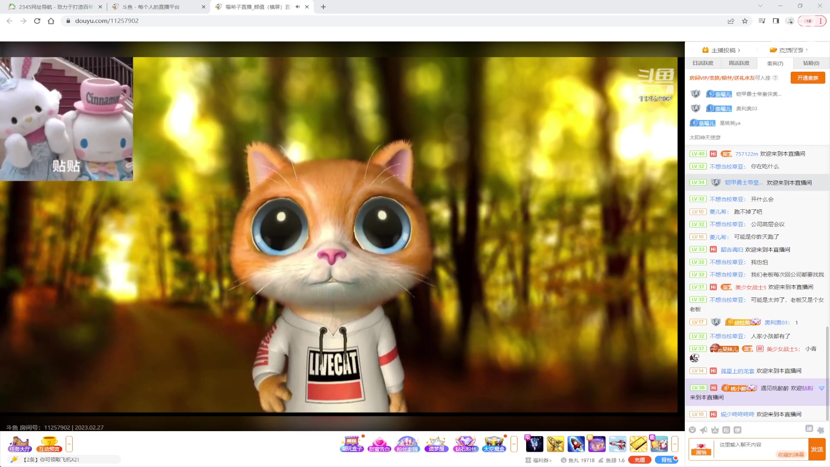Open the 钻石粉丝 diamond icon
Viewport: 830px width, 467px height.
click(465, 444)
